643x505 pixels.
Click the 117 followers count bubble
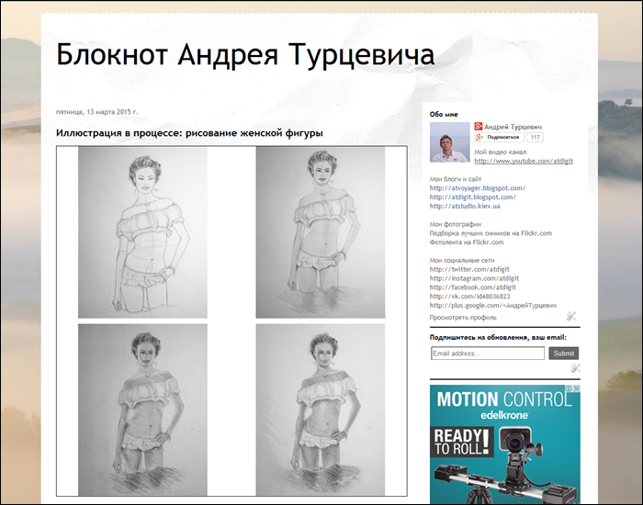coord(535,138)
